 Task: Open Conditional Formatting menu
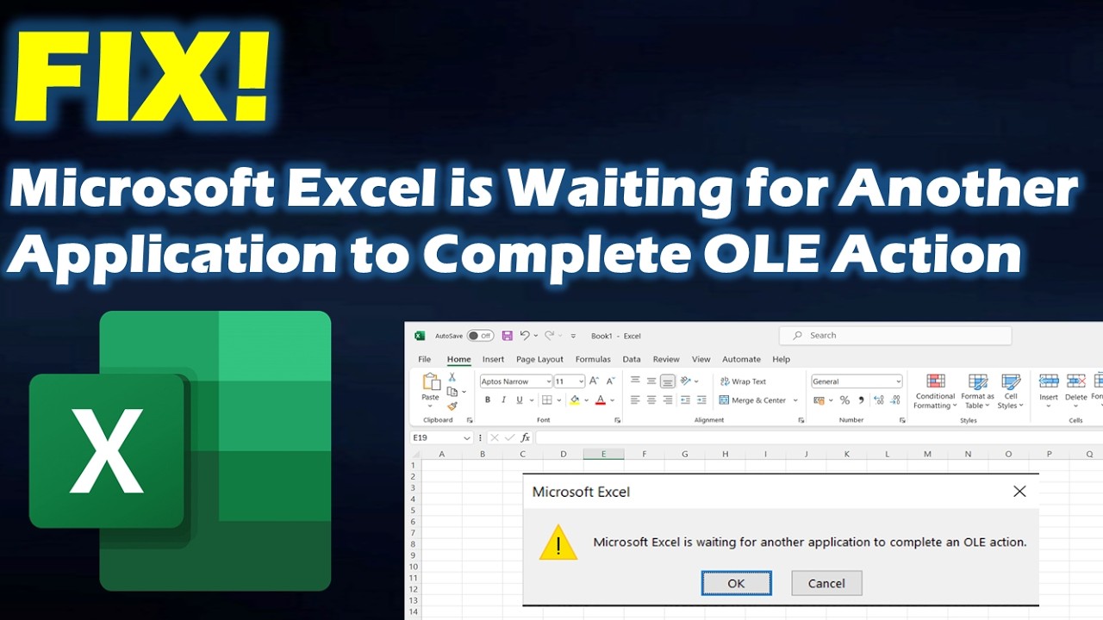click(935, 391)
